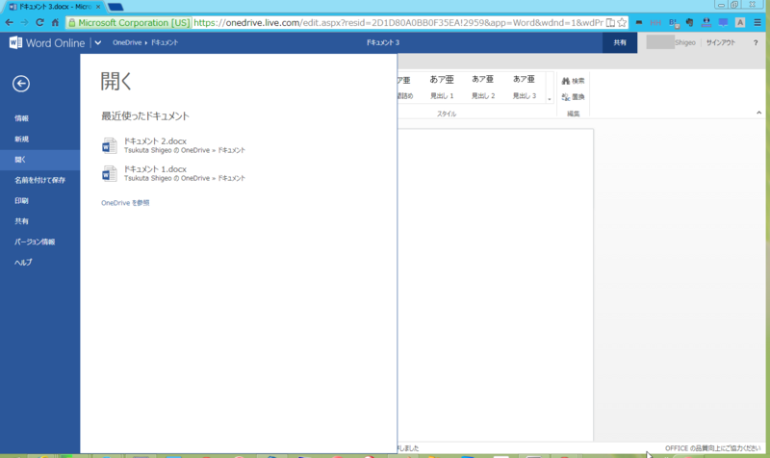Click the OneDrive breadcrumb link
Screen dimensions: 770x458
(127, 42)
